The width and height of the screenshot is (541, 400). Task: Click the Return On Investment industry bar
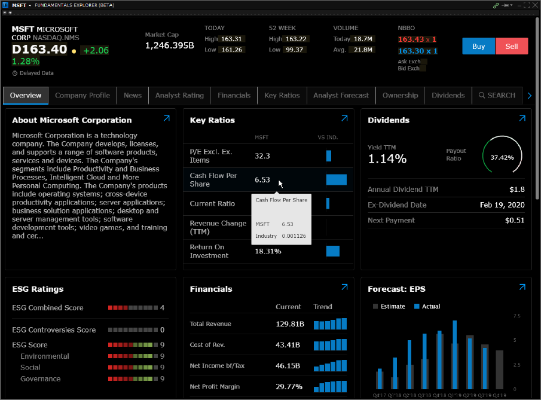tap(333, 251)
